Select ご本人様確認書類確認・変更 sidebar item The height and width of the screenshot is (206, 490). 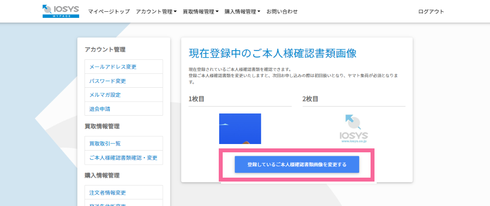coord(123,158)
